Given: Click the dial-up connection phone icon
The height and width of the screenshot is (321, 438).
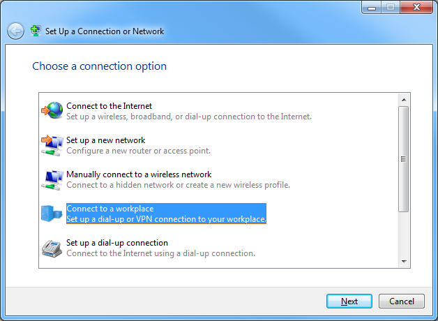Looking at the screenshot, I should click(52, 248).
